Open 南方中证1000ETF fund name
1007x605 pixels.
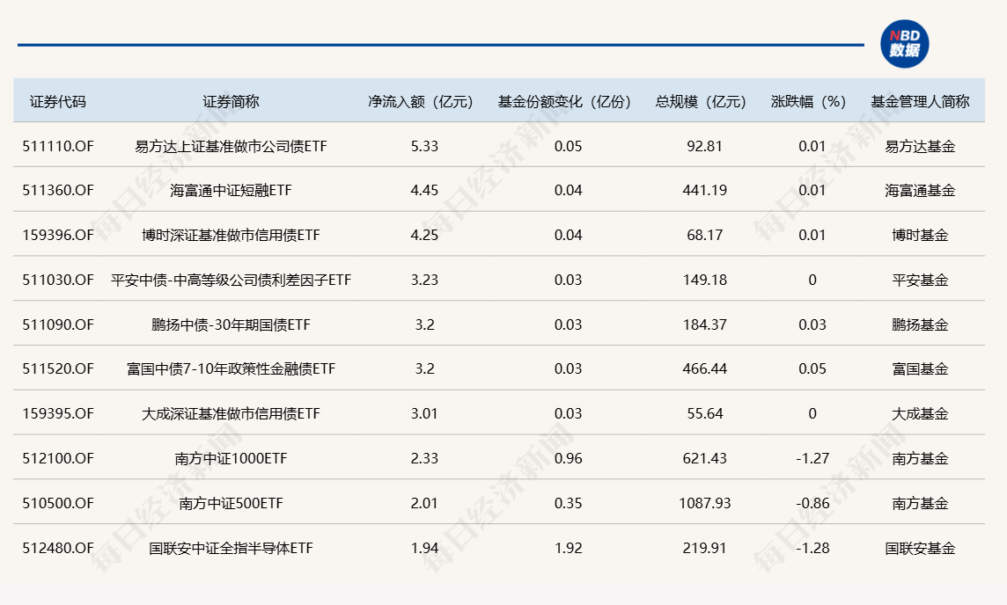(232, 459)
